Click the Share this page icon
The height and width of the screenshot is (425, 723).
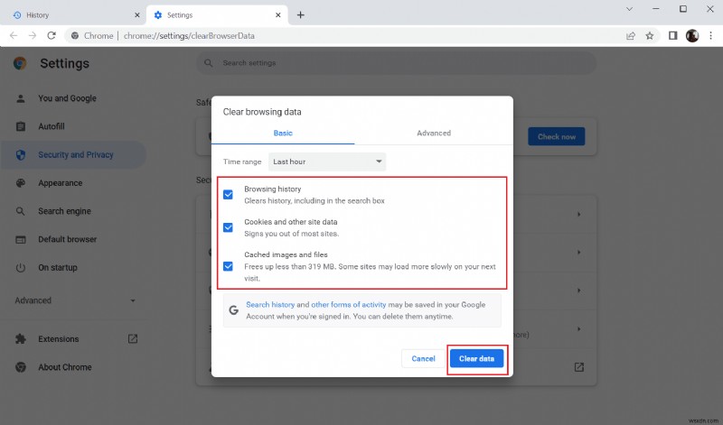click(x=630, y=35)
